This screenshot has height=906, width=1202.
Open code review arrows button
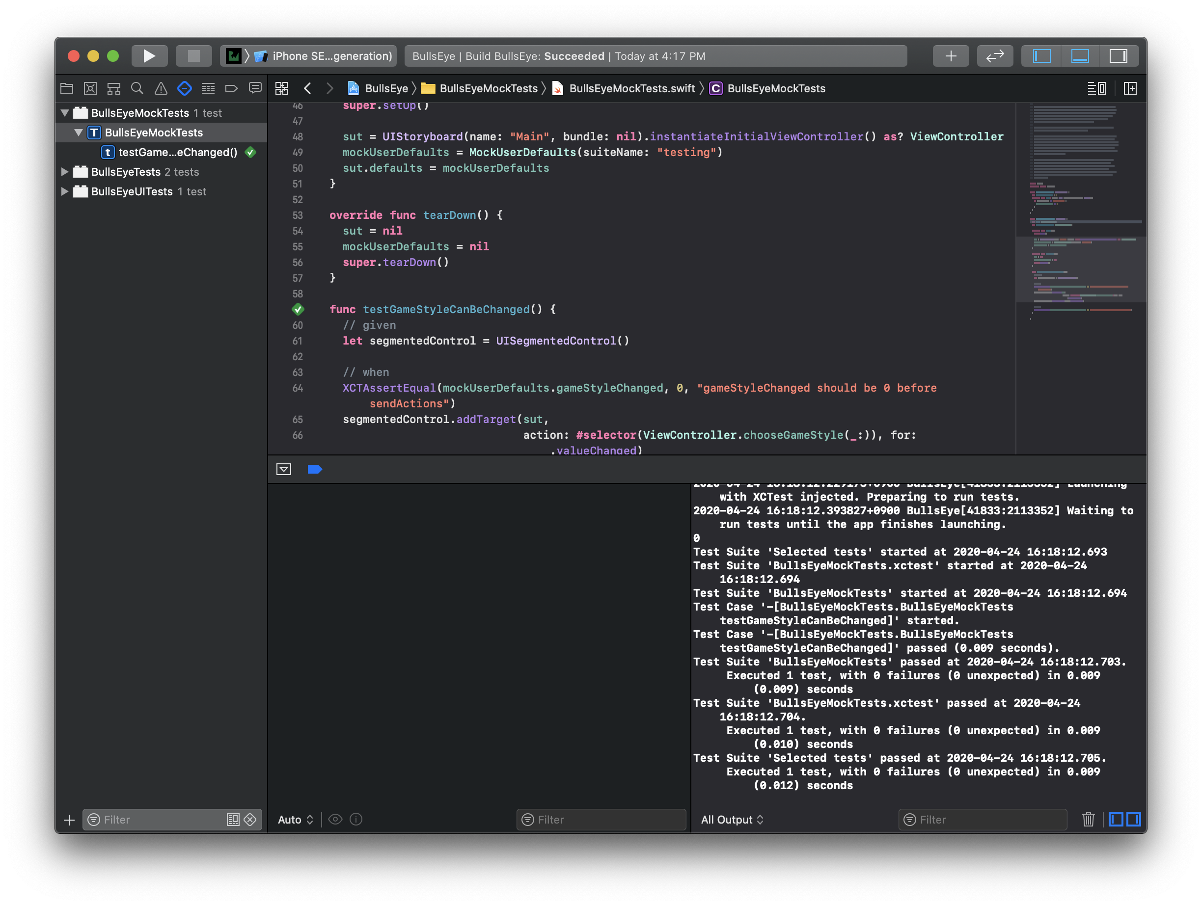click(x=994, y=56)
